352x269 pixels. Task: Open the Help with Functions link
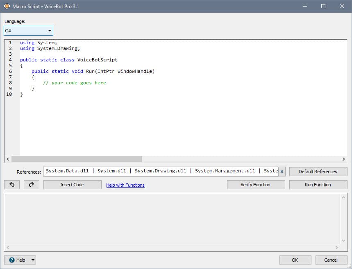tap(125, 185)
